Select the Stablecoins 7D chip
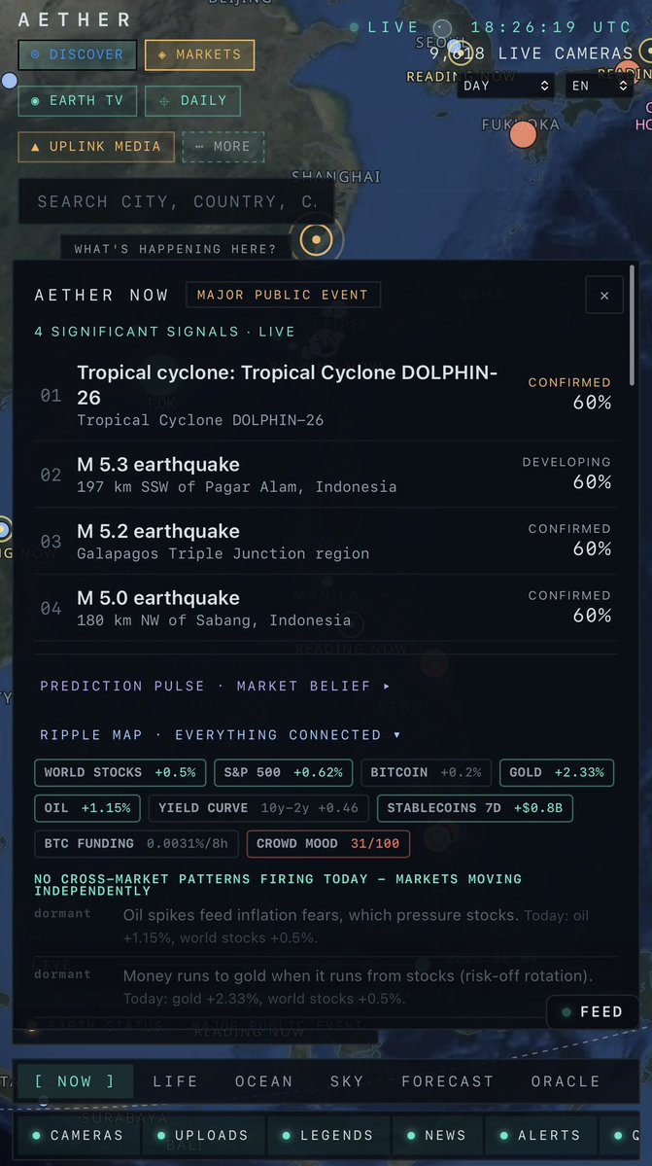 point(475,807)
